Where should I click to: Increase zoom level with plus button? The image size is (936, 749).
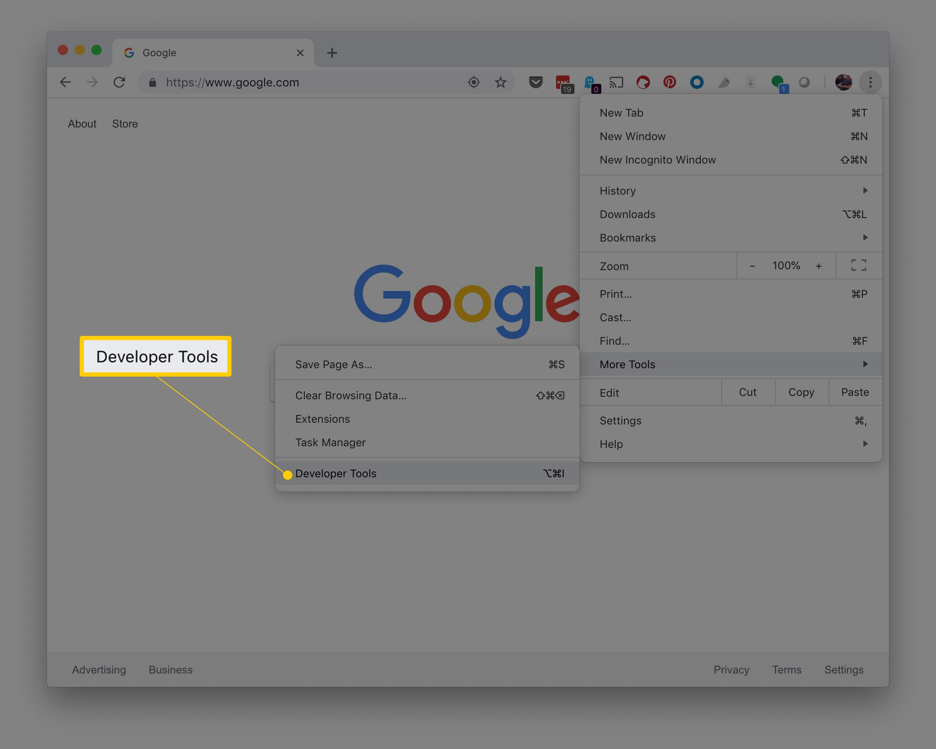point(819,266)
